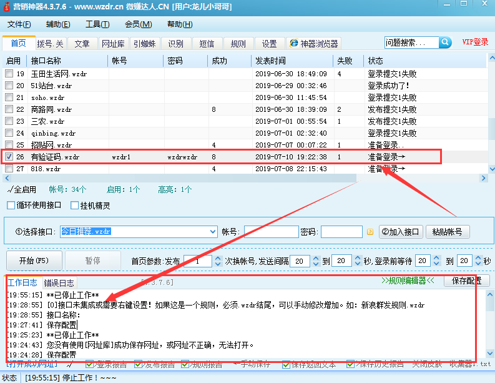
Task: Enable row 25 招贴网.wzdr checkbox
Action: (x=9, y=144)
